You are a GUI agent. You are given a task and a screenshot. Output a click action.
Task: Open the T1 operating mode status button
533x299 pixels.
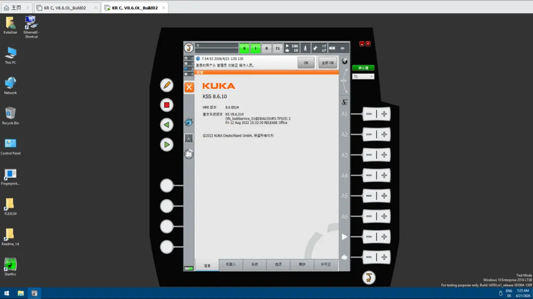point(278,48)
